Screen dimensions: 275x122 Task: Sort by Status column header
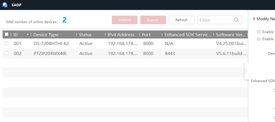pos(85,35)
